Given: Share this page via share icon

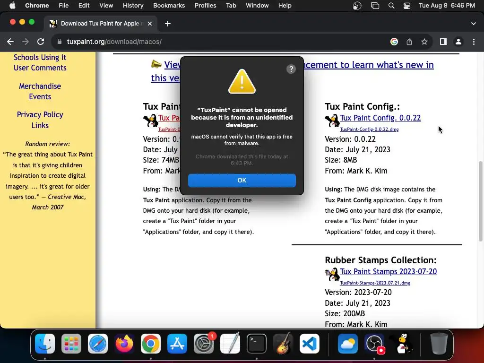Looking at the screenshot, I should 409,42.
